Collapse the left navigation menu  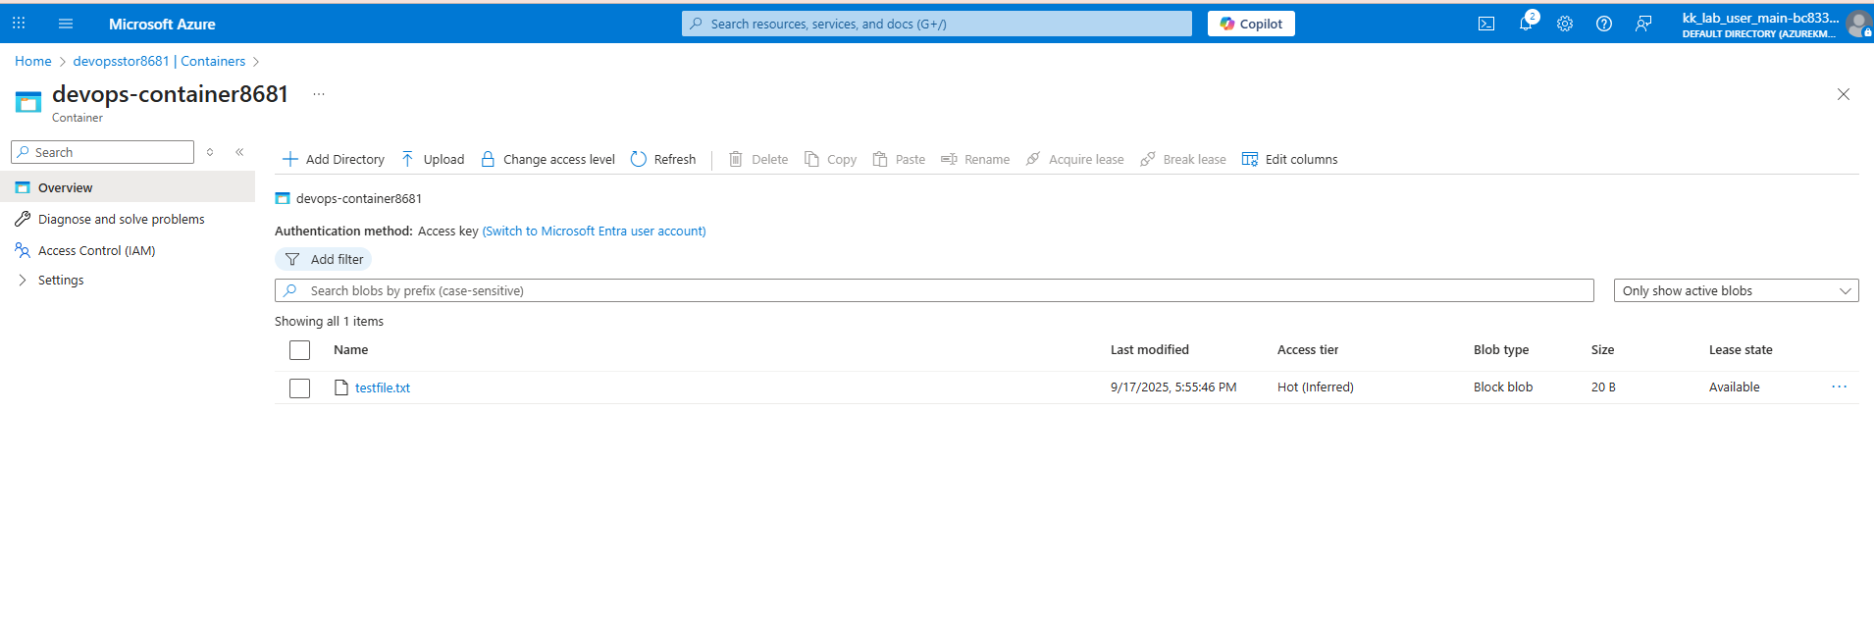point(239,152)
